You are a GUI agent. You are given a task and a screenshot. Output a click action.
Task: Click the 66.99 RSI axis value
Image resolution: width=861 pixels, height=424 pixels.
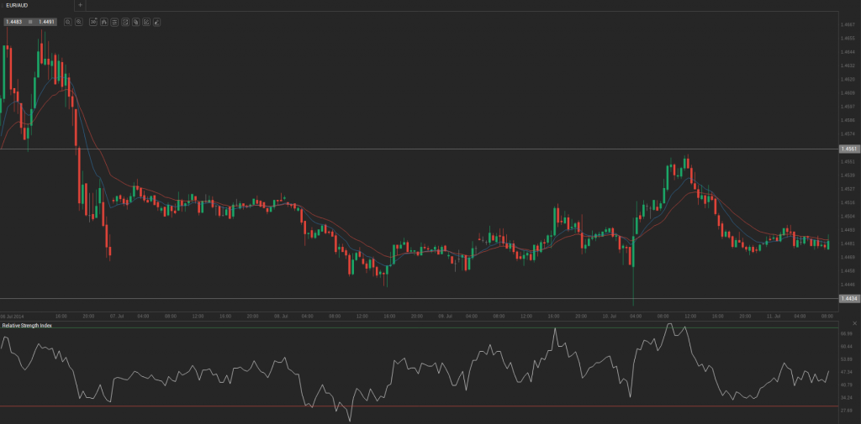(848, 333)
